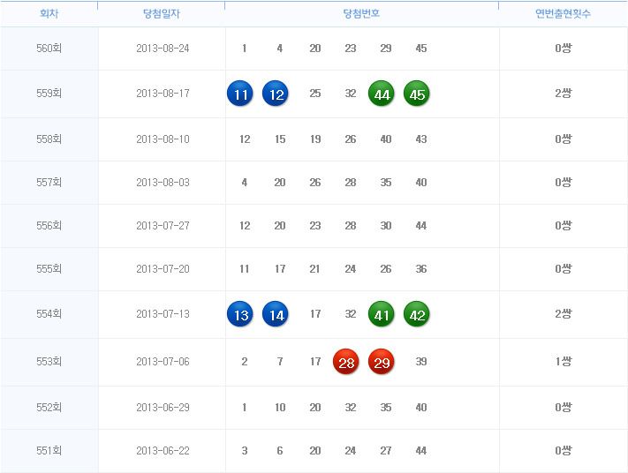Viewport: 628px width, 473px height.
Task: Click 0쌍 count in row 560회
Action: point(564,49)
